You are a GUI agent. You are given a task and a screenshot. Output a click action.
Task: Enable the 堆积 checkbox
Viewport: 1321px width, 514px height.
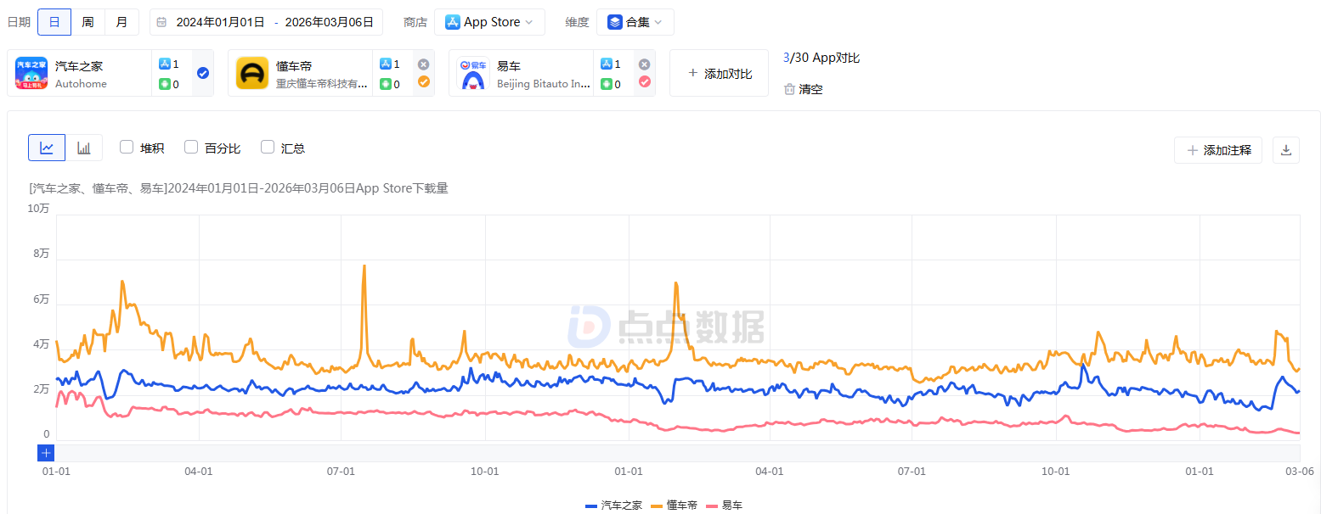[127, 147]
